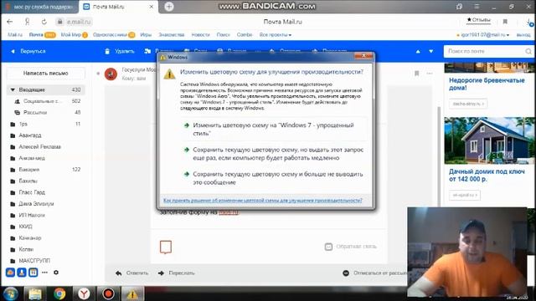
Task: Open Знакомства in the portal menu
Action: tap(171, 35)
